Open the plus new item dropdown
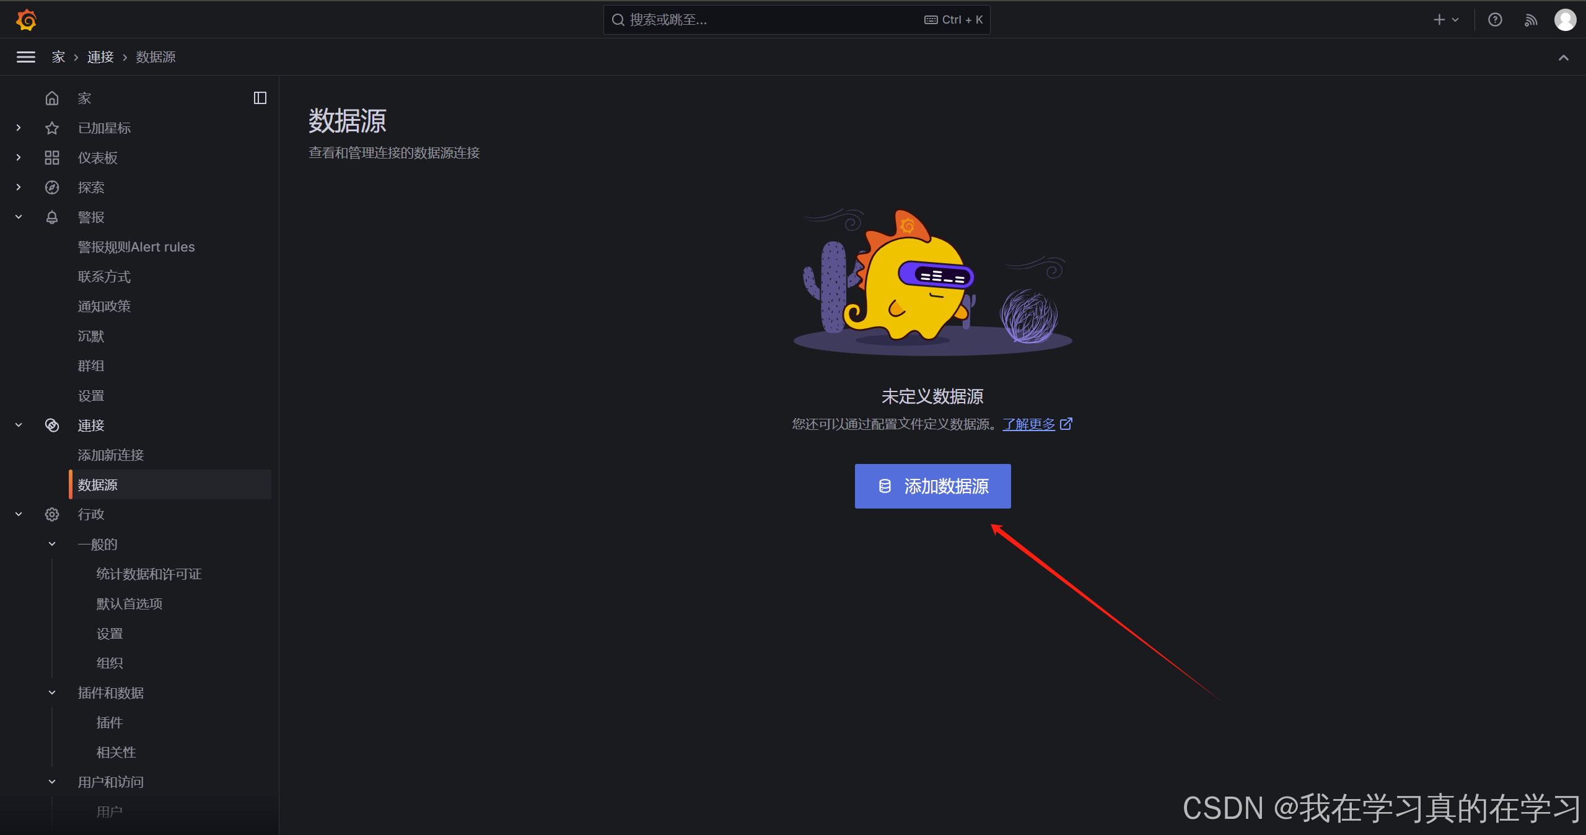Image resolution: width=1586 pixels, height=835 pixels. 1446,20
